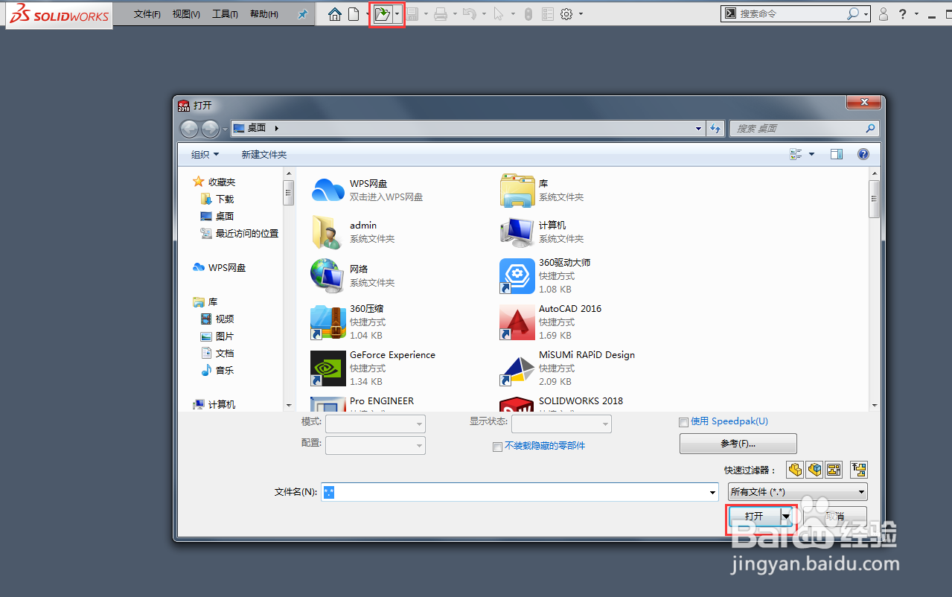Click the change view icon
952x597 pixels.
coord(795,154)
